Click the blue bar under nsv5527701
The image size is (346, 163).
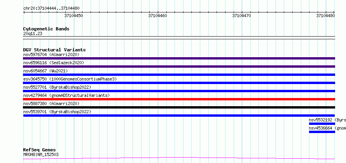[179, 91]
